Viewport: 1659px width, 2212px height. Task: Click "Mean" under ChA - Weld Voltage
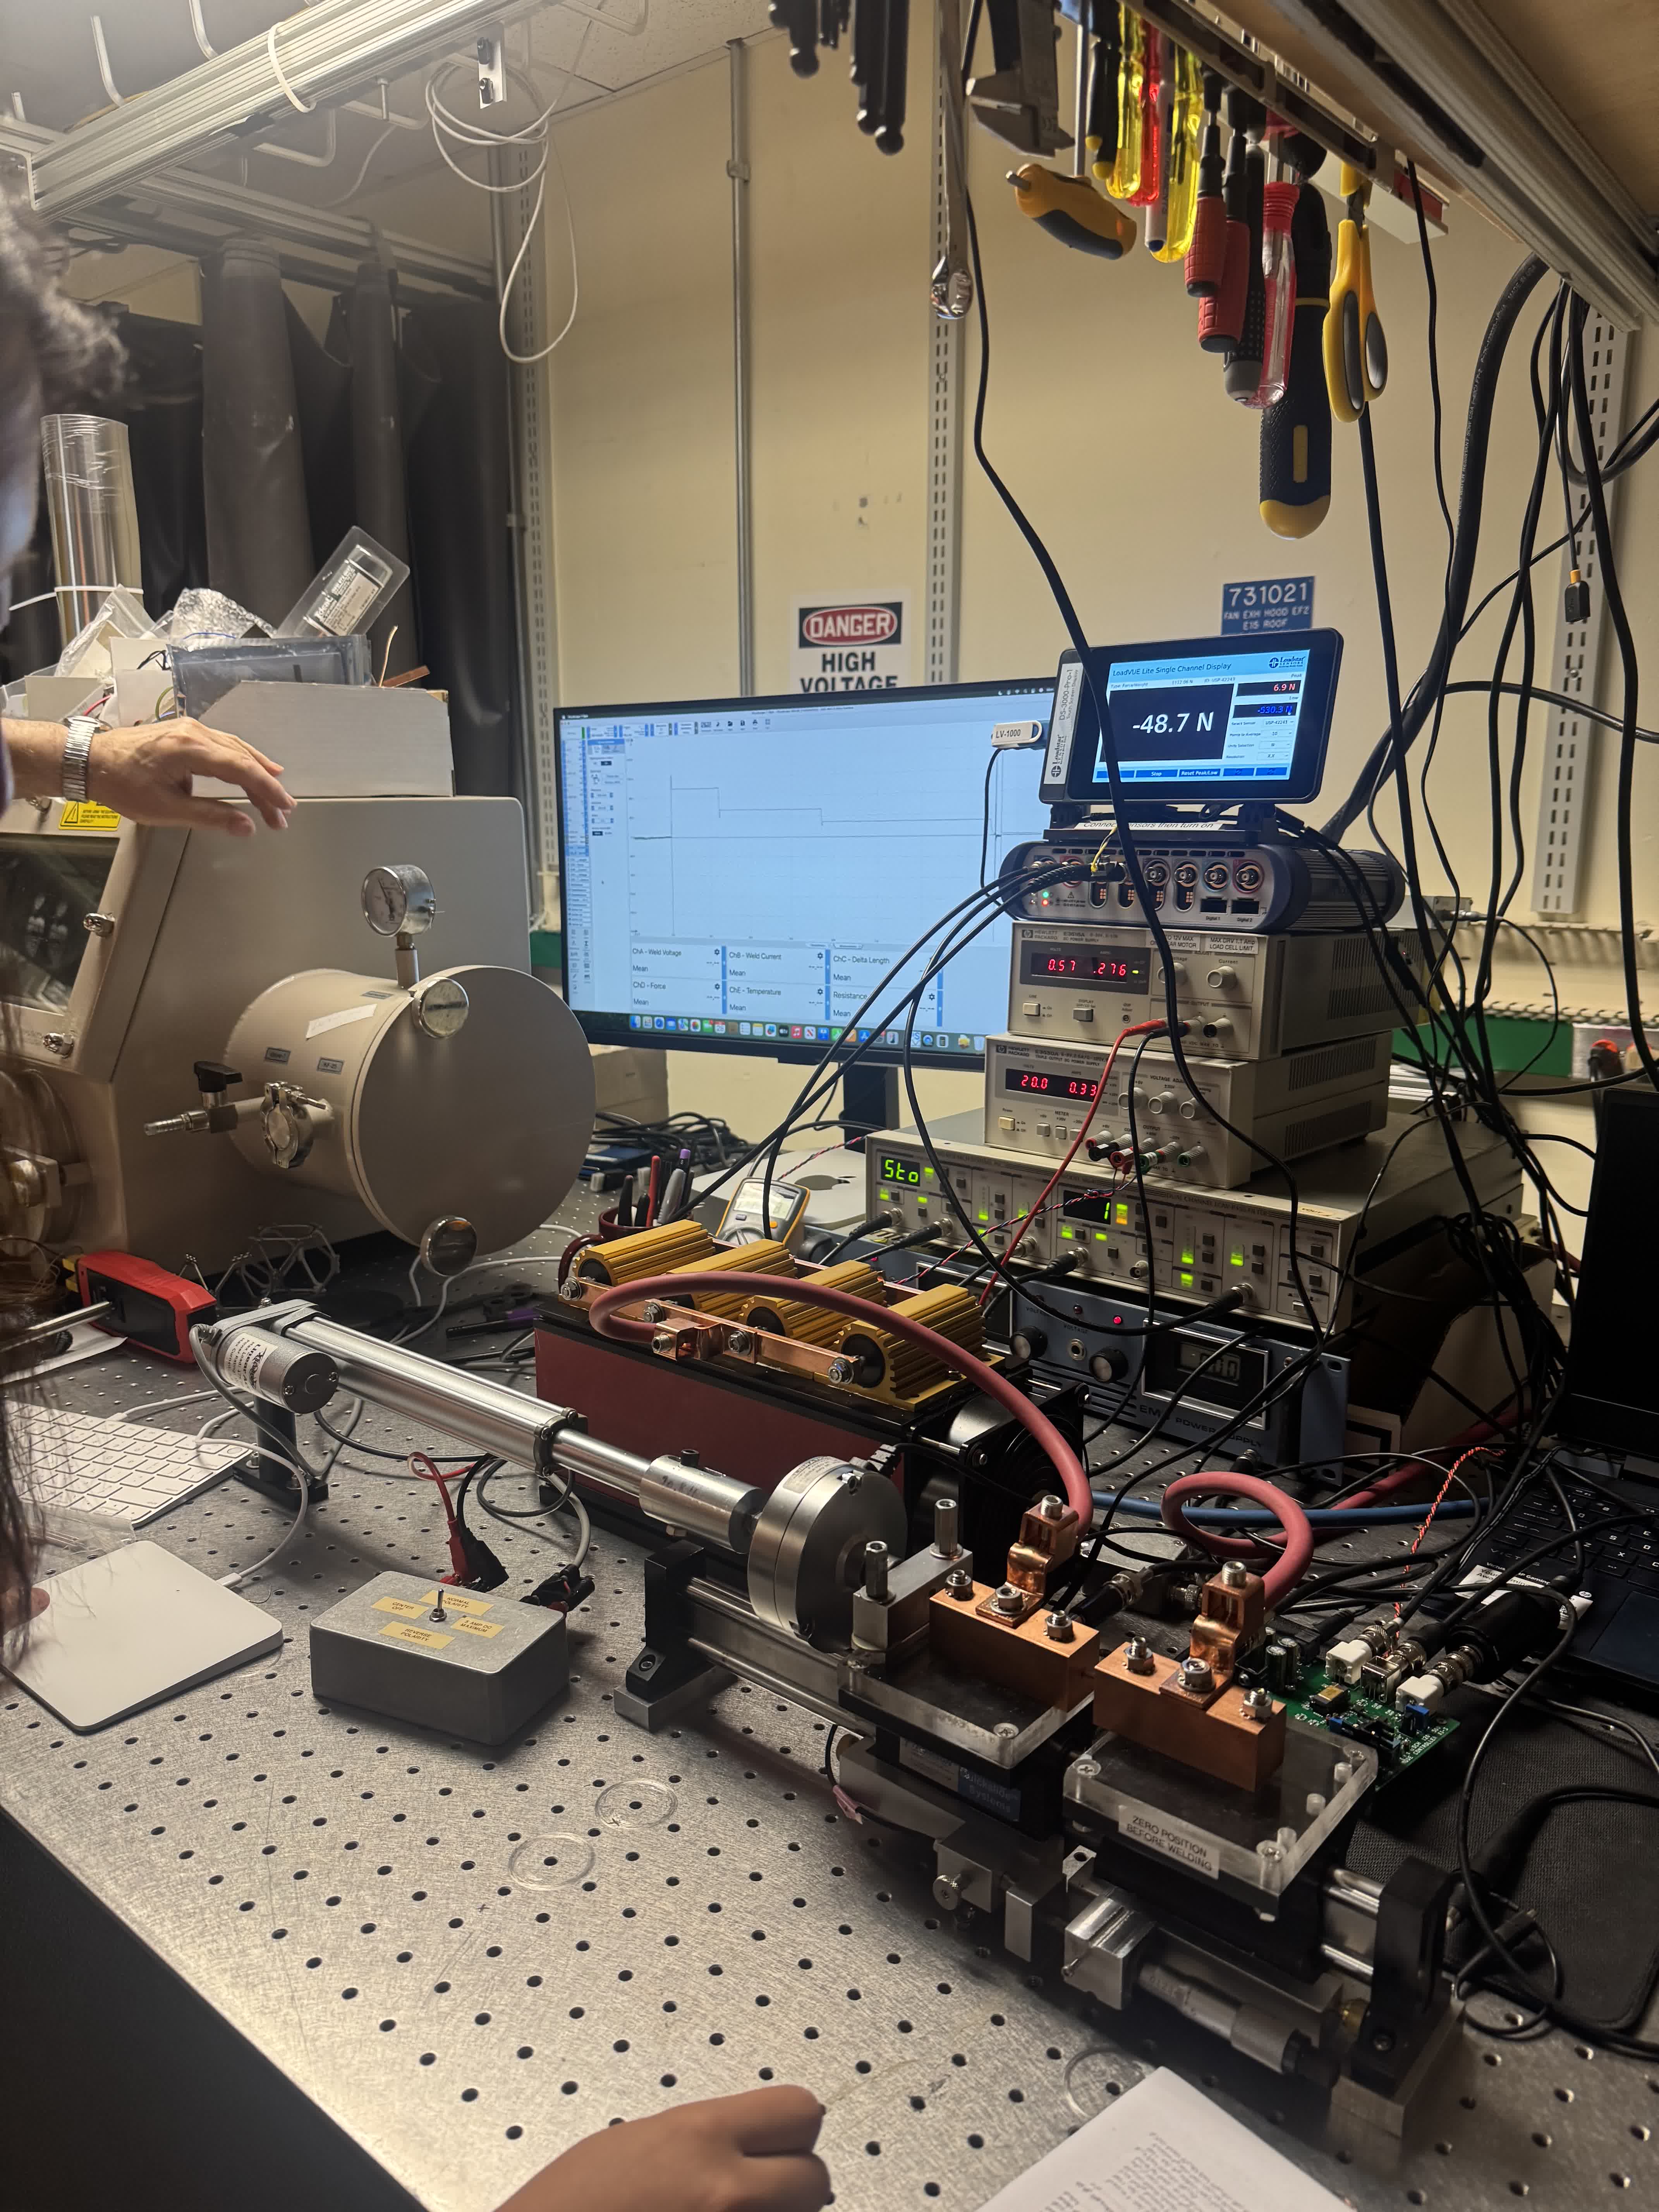640,968
